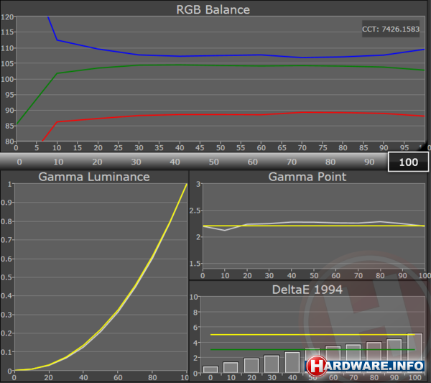
Task: Click the DeltaE bar above label 20
Action: point(251,366)
